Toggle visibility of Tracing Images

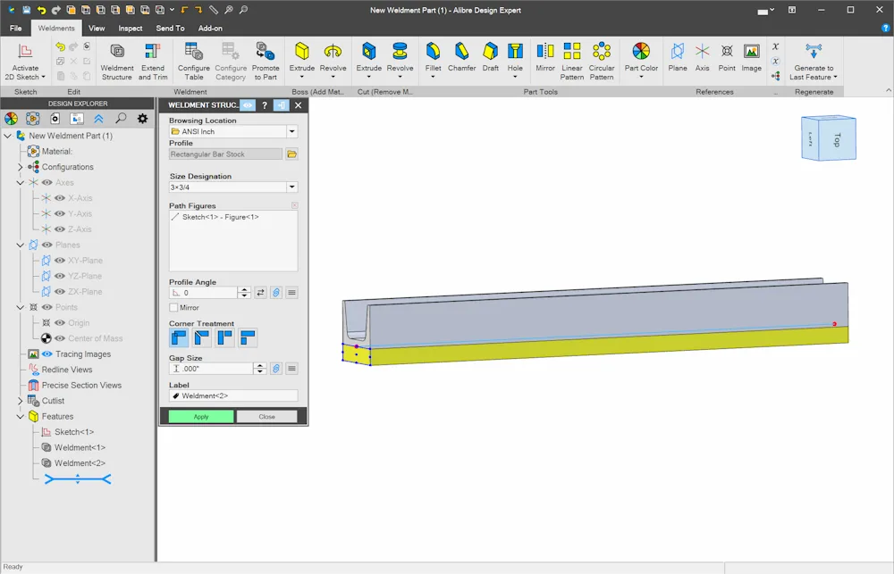pyautogui.click(x=47, y=354)
